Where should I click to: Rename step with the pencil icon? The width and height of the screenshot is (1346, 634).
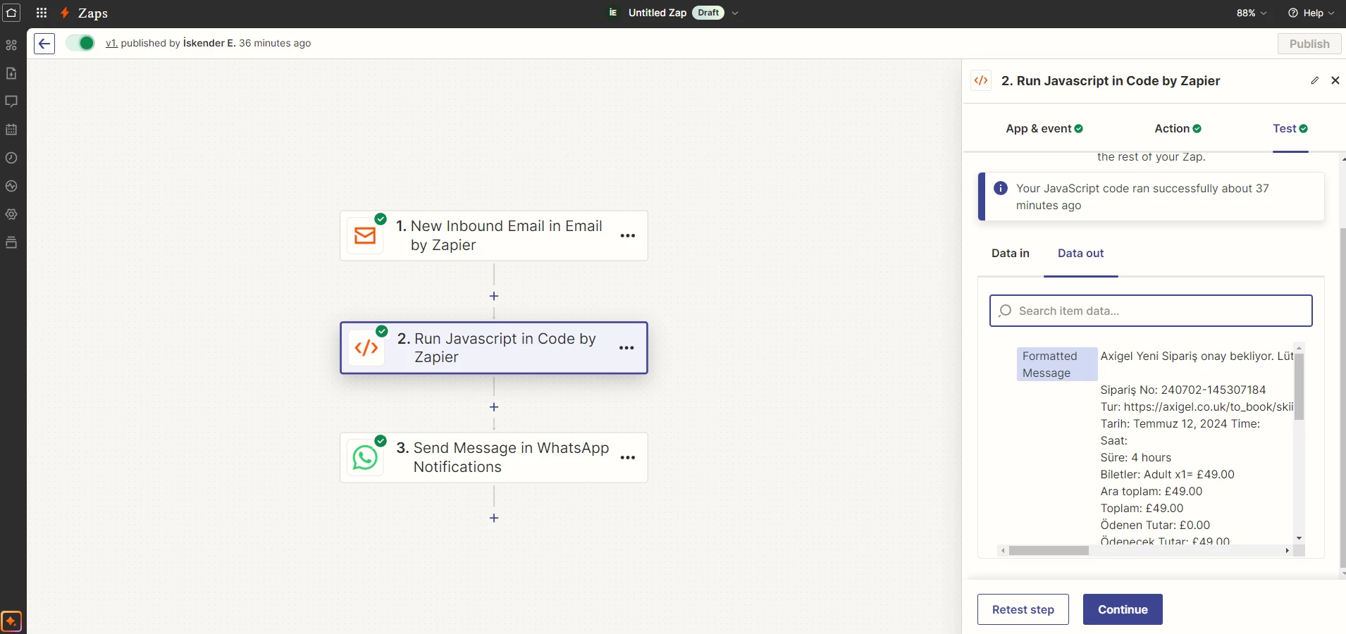click(x=1314, y=80)
